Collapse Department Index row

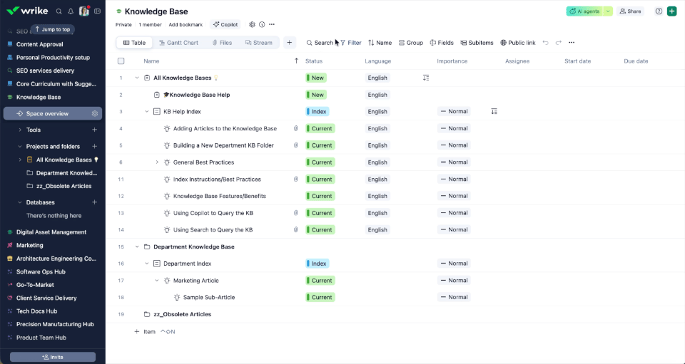[147, 264]
